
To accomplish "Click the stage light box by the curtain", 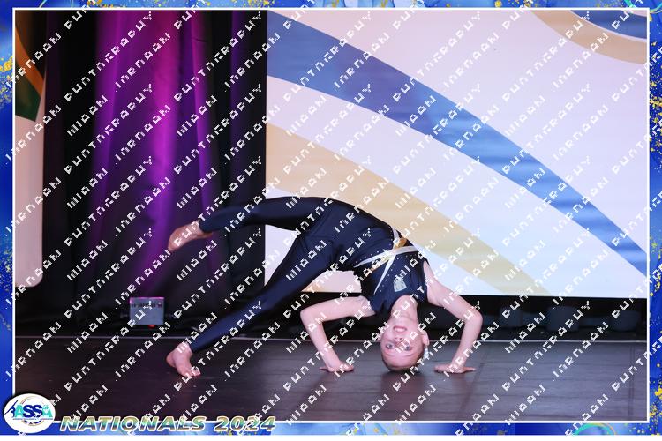I will coord(147,311).
